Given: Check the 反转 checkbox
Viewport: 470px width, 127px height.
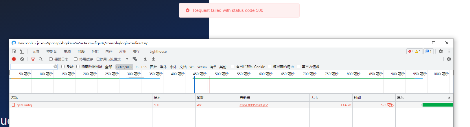Looking at the screenshot, I should (63, 67).
